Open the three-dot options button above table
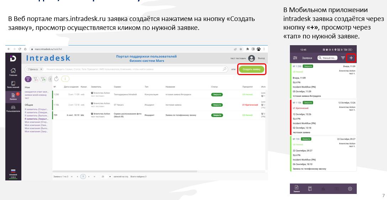 pyautogui.click(x=65, y=79)
